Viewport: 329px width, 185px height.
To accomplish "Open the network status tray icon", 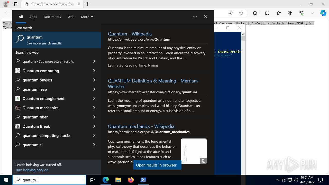I will click(290, 180).
